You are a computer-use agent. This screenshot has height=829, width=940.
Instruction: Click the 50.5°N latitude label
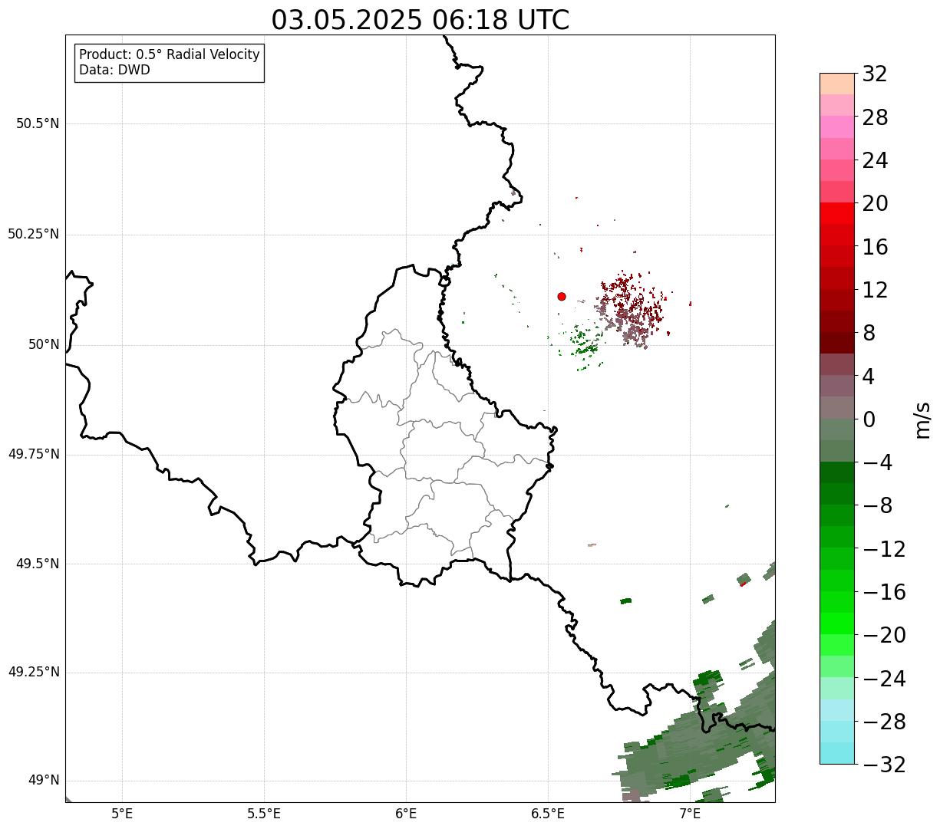[37, 123]
